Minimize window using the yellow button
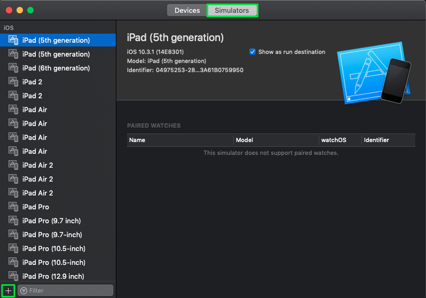 click(20, 10)
